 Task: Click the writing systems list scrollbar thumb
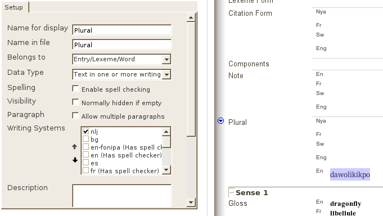tap(166, 142)
